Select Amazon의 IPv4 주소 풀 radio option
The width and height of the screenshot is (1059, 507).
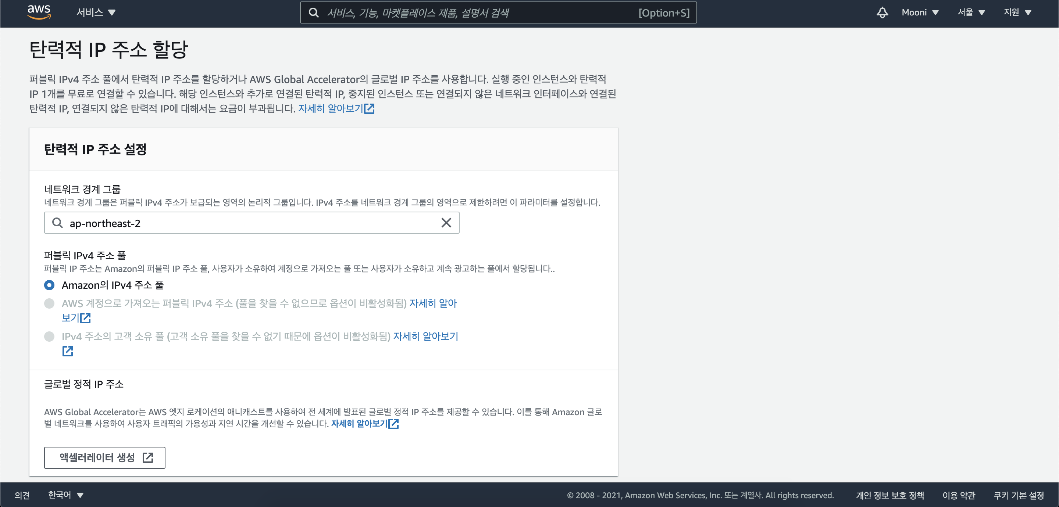click(49, 285)
